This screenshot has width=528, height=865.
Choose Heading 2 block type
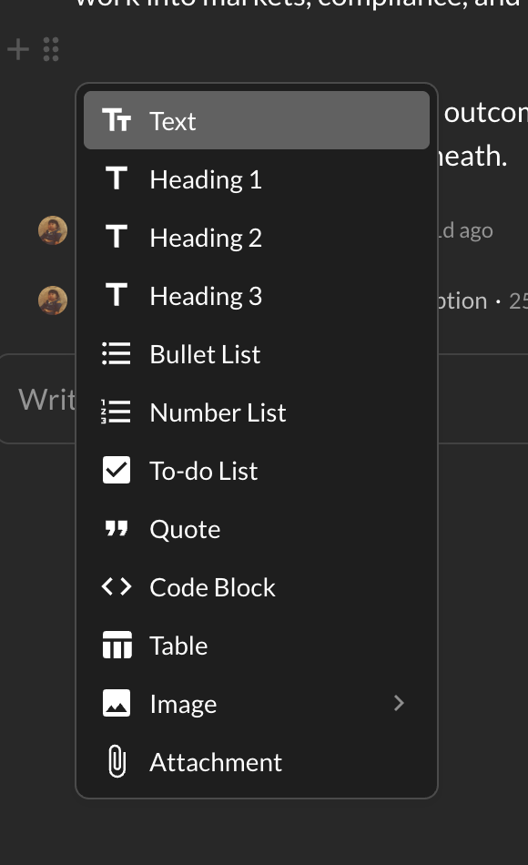[257, 237]
